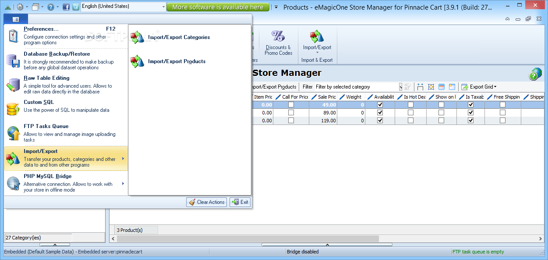This screenshot has height=260, width=548.
Task: Select Raw Table Editing menu item
Action: pyautogui.click(x=66, y=85)
